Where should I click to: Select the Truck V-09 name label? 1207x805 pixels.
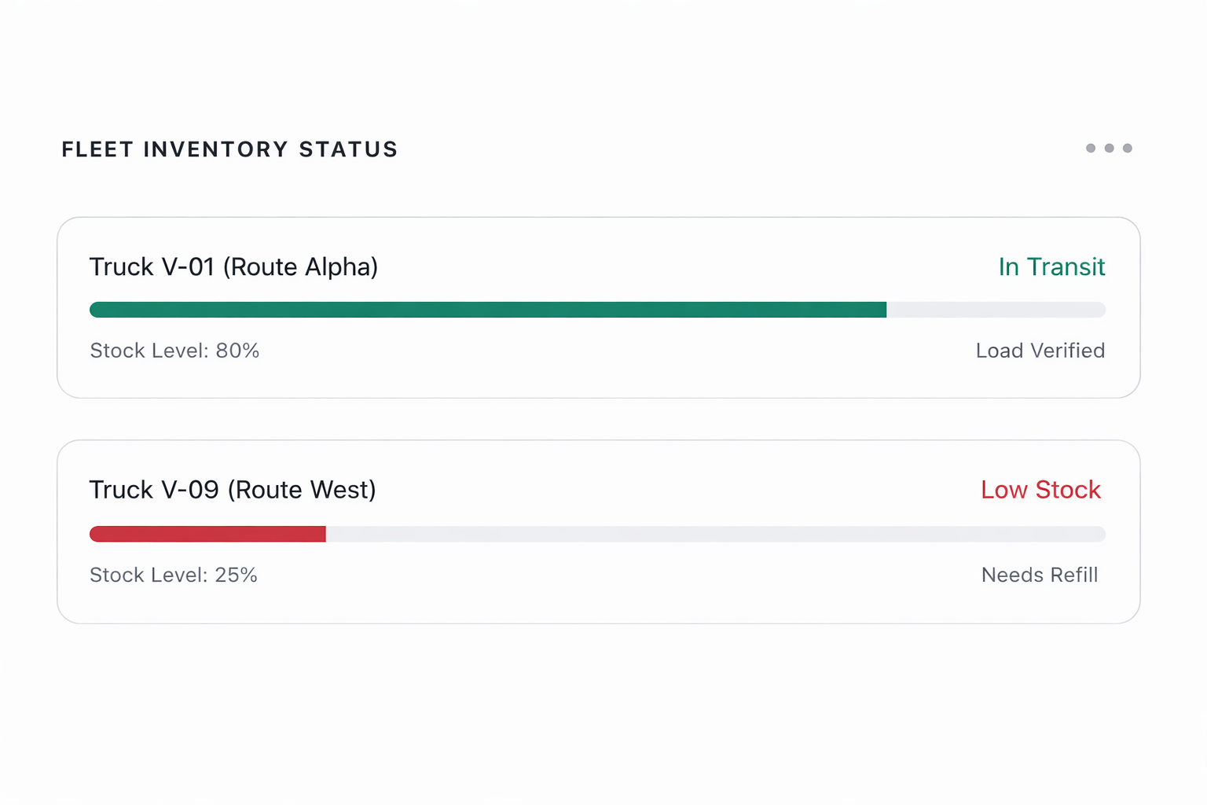154,490
